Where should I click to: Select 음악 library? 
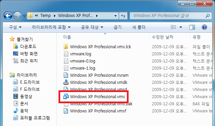coord(24,111)
